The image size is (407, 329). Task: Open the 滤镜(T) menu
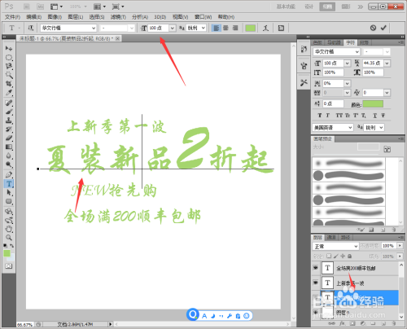(118, 17)
